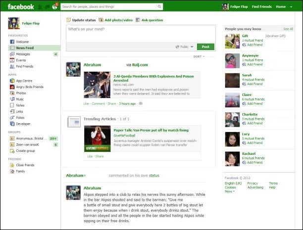The height and width of the screenshot is (230, 303).
Task: Add Rachael as a friend
Action: (x=252, y=163)
